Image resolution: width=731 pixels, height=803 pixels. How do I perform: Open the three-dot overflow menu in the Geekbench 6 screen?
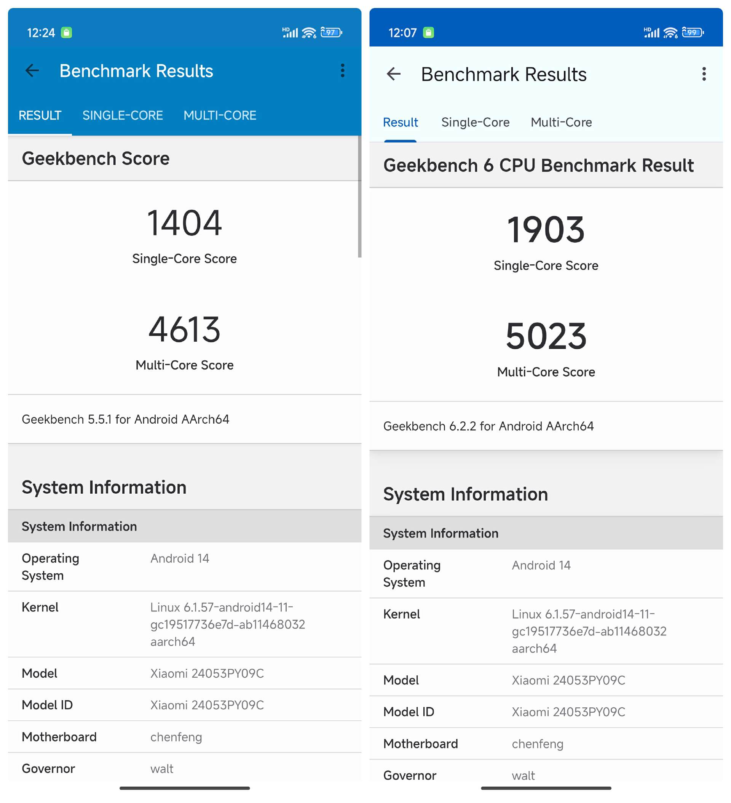[704, 74]
